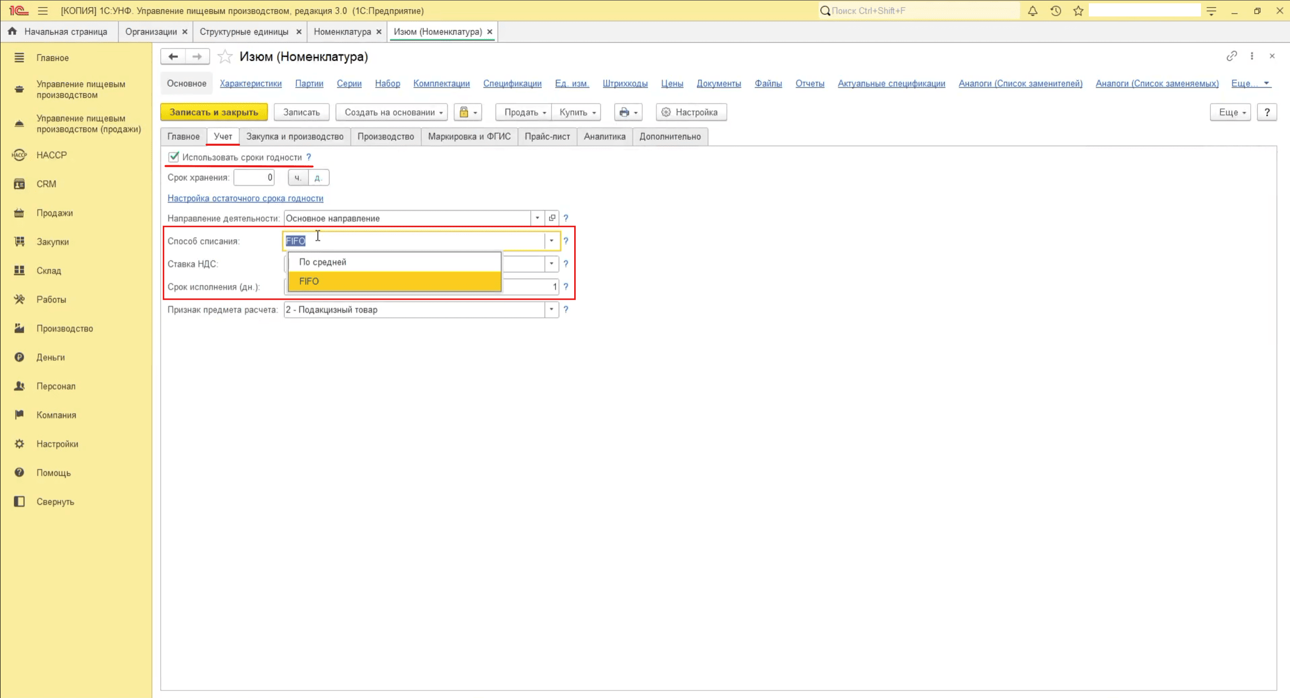Screen dimensions: 1290x698
Task: Open the Работы tools icon
Action: point(19,299)
